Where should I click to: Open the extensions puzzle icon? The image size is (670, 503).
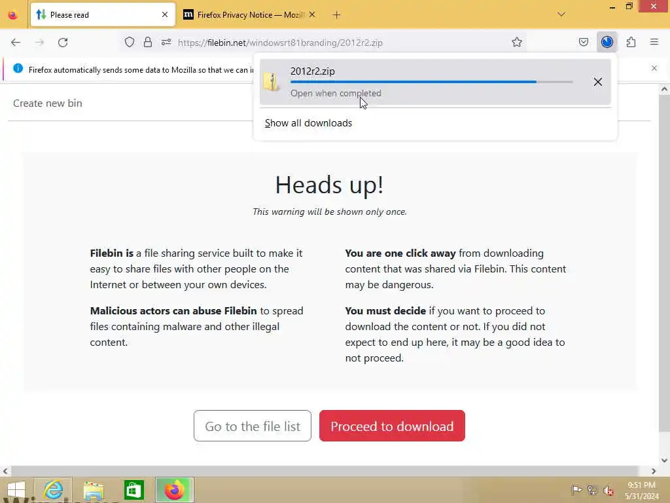[x=631, y=43]
